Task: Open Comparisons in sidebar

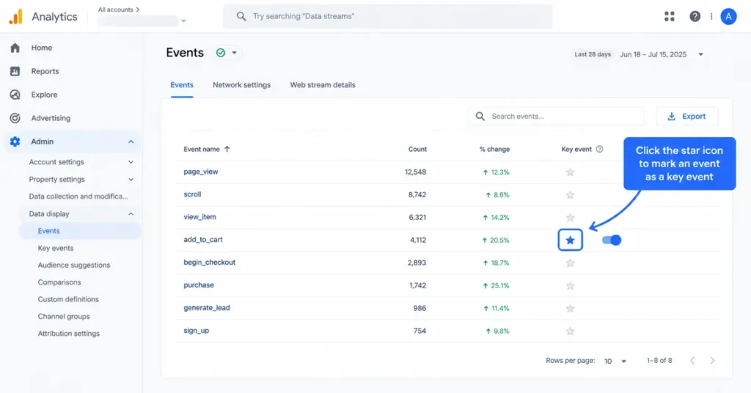Action: pyautogui.click(x=59, y=282)
